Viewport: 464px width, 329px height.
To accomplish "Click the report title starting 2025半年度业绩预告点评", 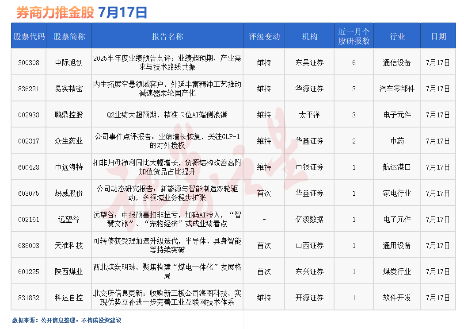I will tap(167, 62).
